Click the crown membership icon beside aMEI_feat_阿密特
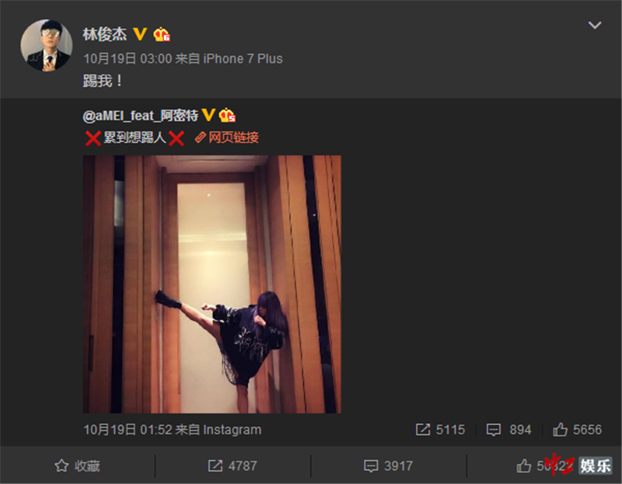 pos(227,115)
